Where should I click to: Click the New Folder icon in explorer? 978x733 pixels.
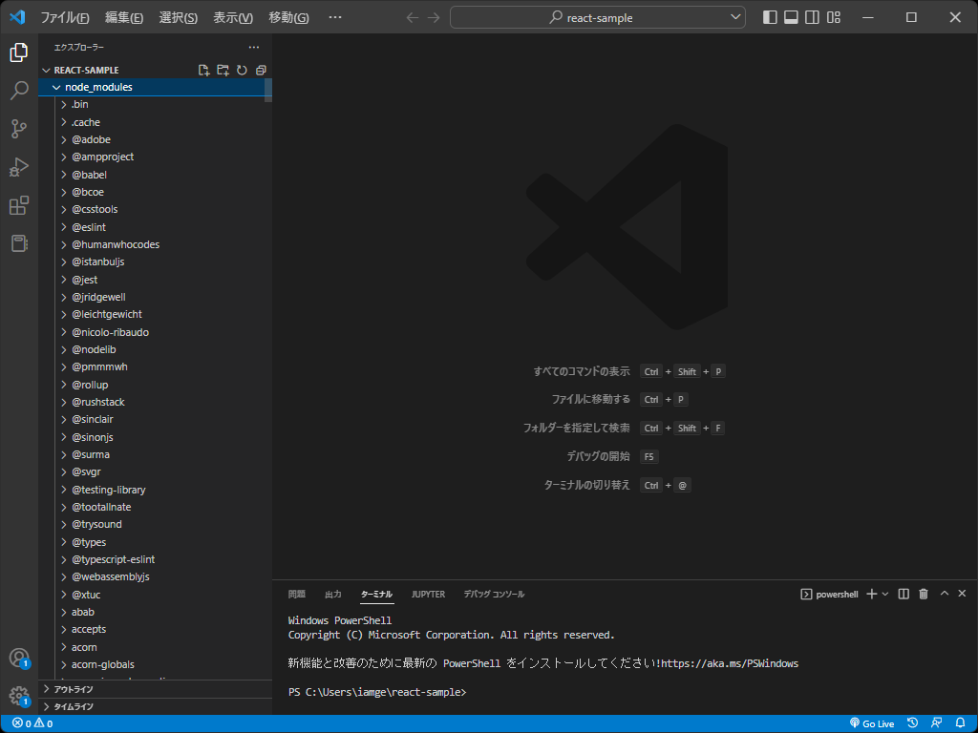pos(223,70)
